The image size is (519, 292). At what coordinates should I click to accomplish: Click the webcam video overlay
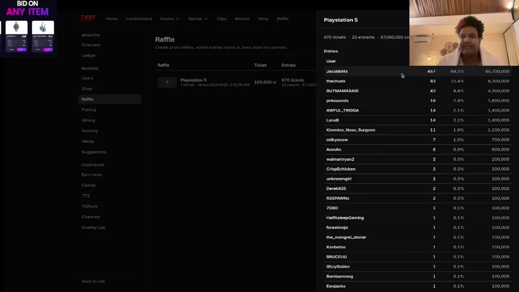pos(464,33)
